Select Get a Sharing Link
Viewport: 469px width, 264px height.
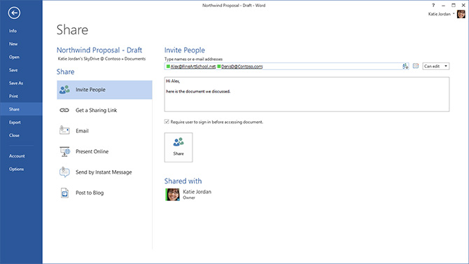tap(104, 110)
